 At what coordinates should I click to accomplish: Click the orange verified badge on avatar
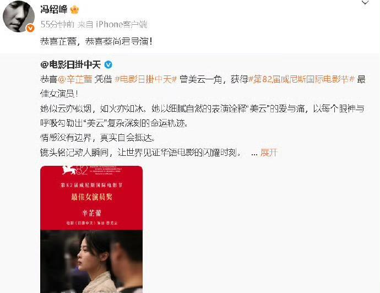click(x=30, y=28)
